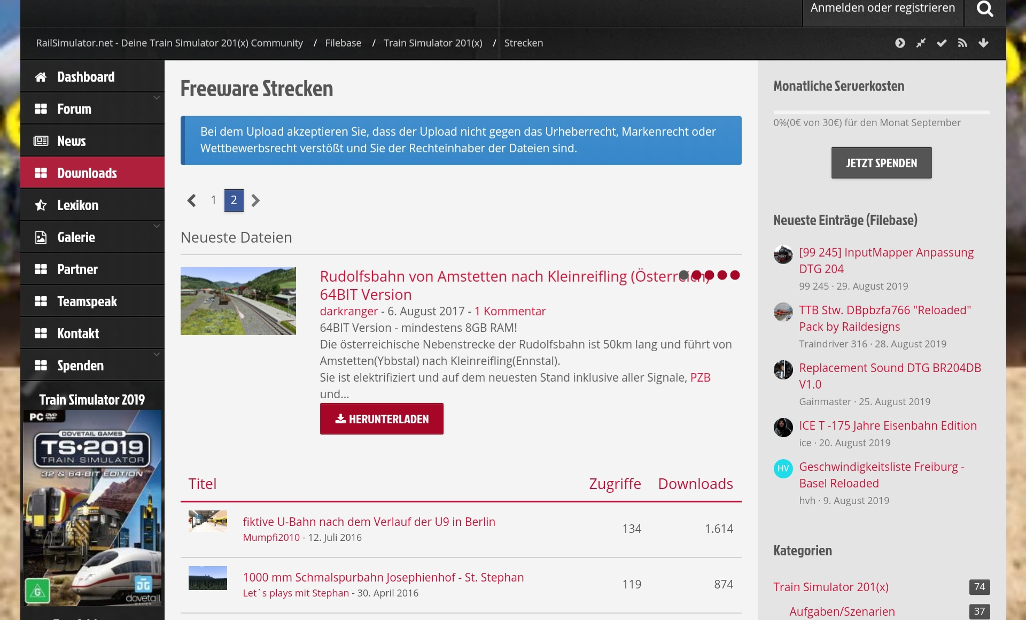Click the Herunterladen download button
Screen dimensions: 1026x620
tap(382, 419)
